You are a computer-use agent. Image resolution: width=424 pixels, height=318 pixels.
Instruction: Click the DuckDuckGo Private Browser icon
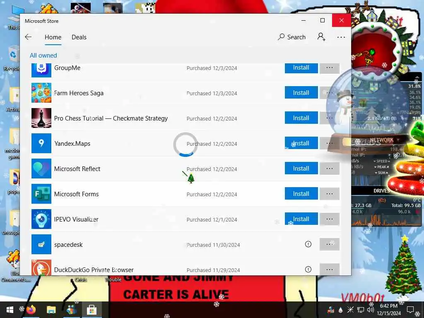(x=41, y=267)
